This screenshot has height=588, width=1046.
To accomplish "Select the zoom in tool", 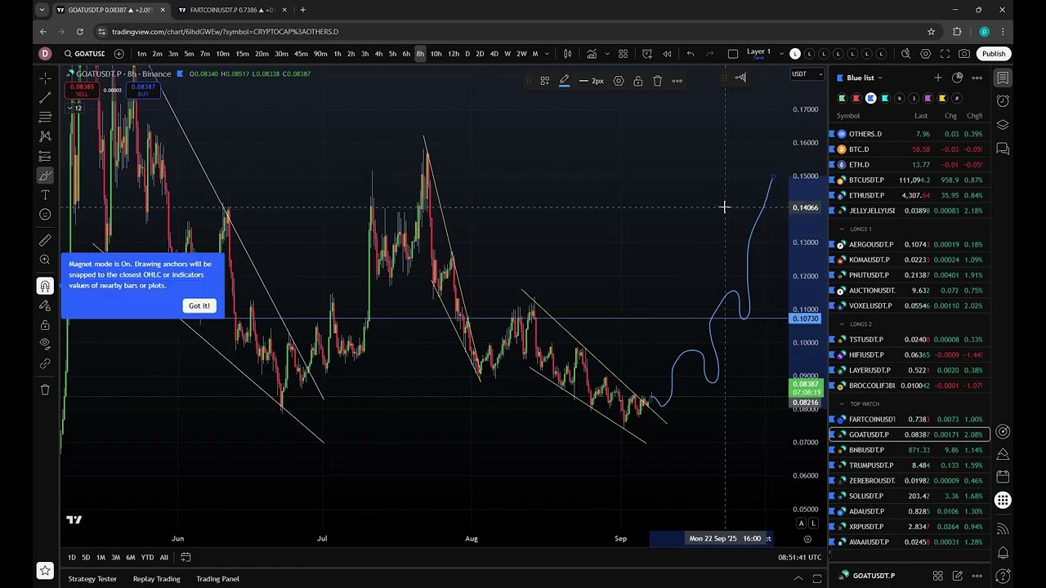I will pos(45,260).
